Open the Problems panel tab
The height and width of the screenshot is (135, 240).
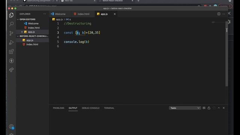(x=58, y=108)
